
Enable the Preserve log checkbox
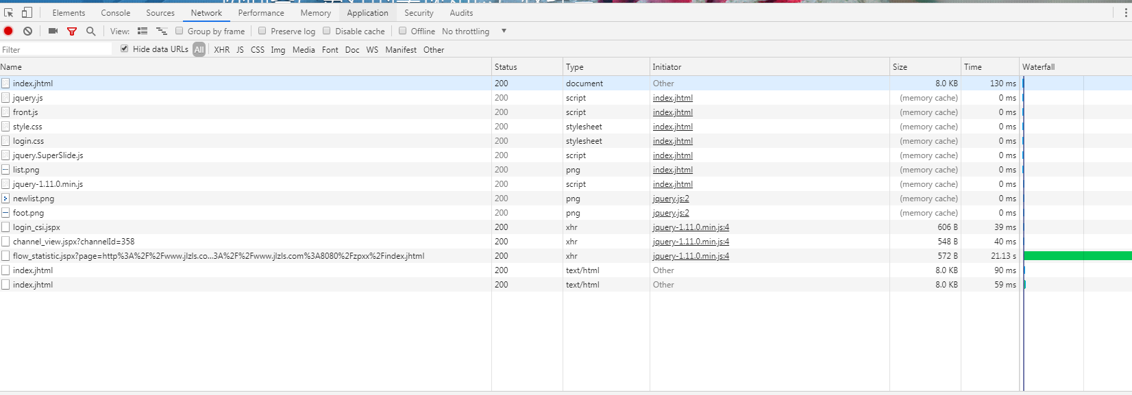pyautogui.click(x=262, y=31)
